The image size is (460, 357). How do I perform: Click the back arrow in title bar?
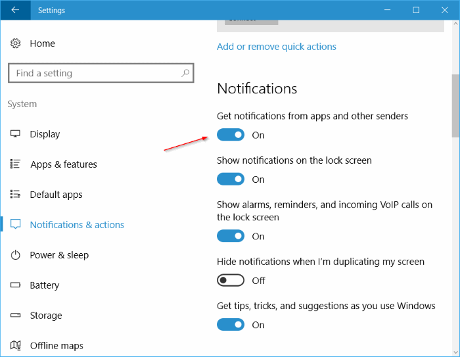(x=15, y=10)
